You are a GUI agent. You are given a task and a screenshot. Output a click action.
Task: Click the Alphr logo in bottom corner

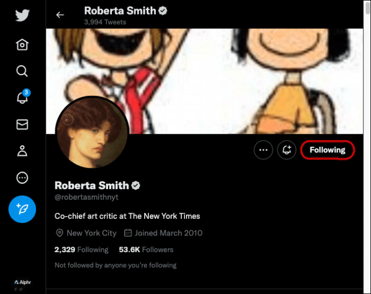pyautogui.click(x=23, y=282)
